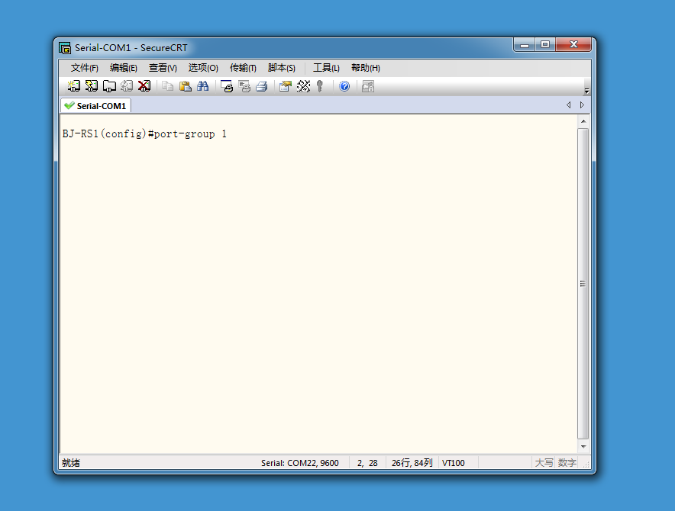Image resolution: width=675 pixels, height=511 pixels.
Task: Click the Disconnect red X icon
Action: coord(144,86)
